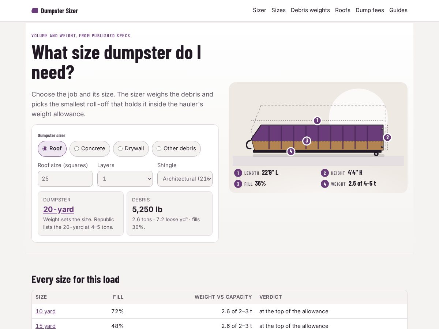Click the Dumpster Sizer site title
The width and height of the screenshot is (439, 329).
(x=59, y=11)
